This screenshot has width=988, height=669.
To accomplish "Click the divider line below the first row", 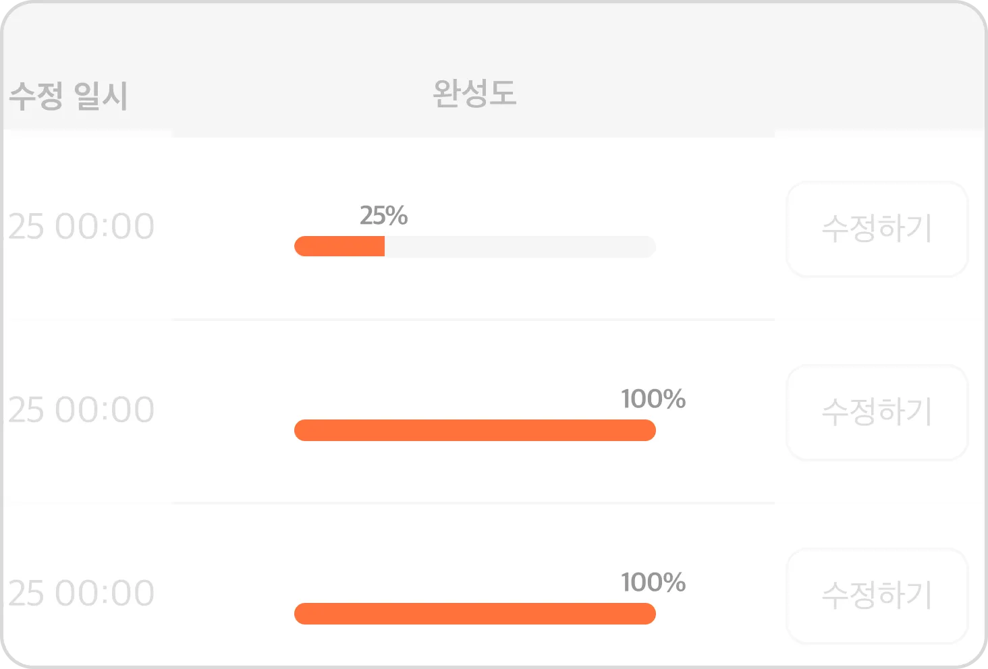I will [x=472, y=319].
